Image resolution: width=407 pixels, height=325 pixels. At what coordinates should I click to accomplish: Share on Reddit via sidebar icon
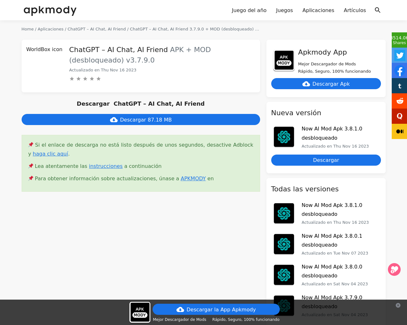click(399, 101)
